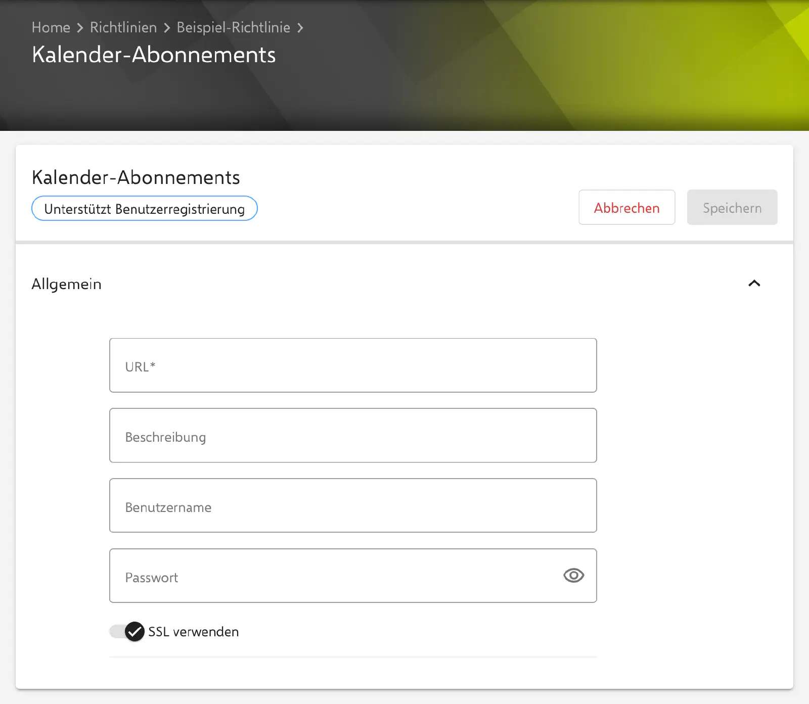Toggle the SSL verwenden switch
809x704 pixels.
click(x=127, y=632)
